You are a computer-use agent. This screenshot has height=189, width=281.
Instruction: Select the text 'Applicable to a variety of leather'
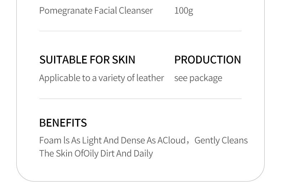(101, 78)
